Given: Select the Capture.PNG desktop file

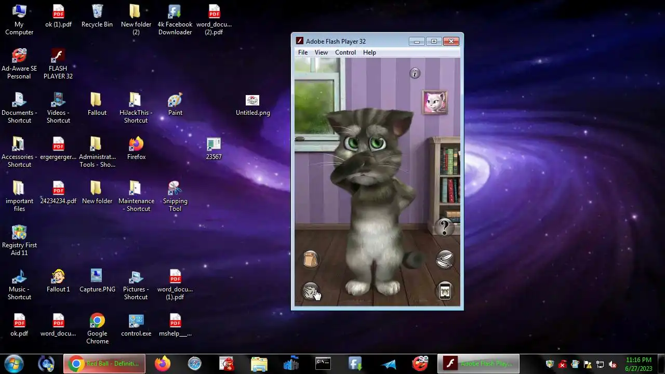Looking at the screenshot, I should pyautogui.click(x=97, y=281).
